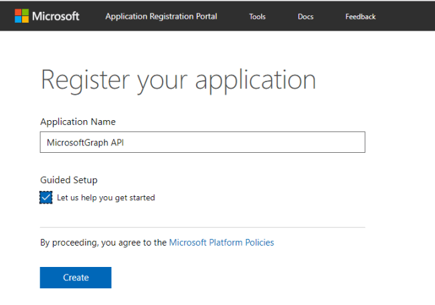Click the 'Let us help you get started' label

pos(106,198)
